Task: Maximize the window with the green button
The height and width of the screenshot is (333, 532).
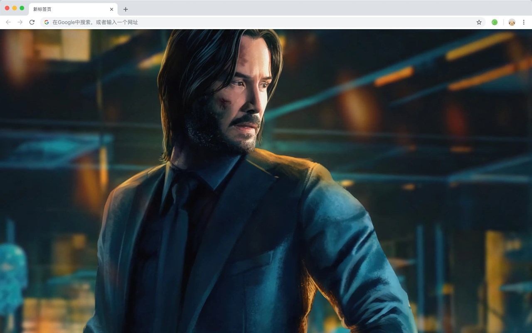Action: (x=22, y=8)
